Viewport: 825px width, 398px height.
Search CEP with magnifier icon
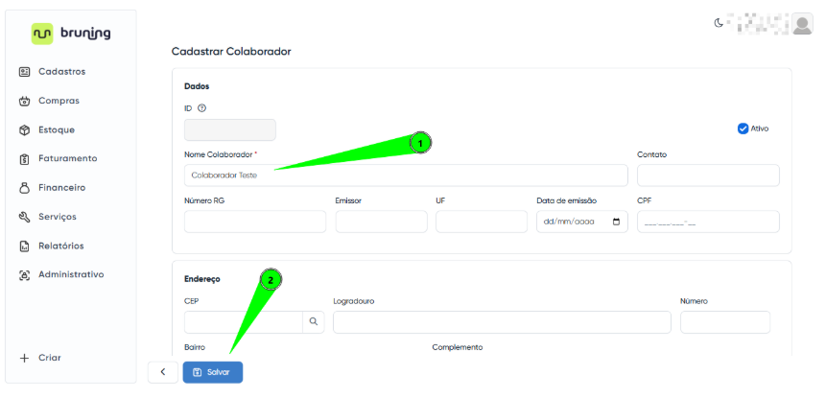point(314,322)
